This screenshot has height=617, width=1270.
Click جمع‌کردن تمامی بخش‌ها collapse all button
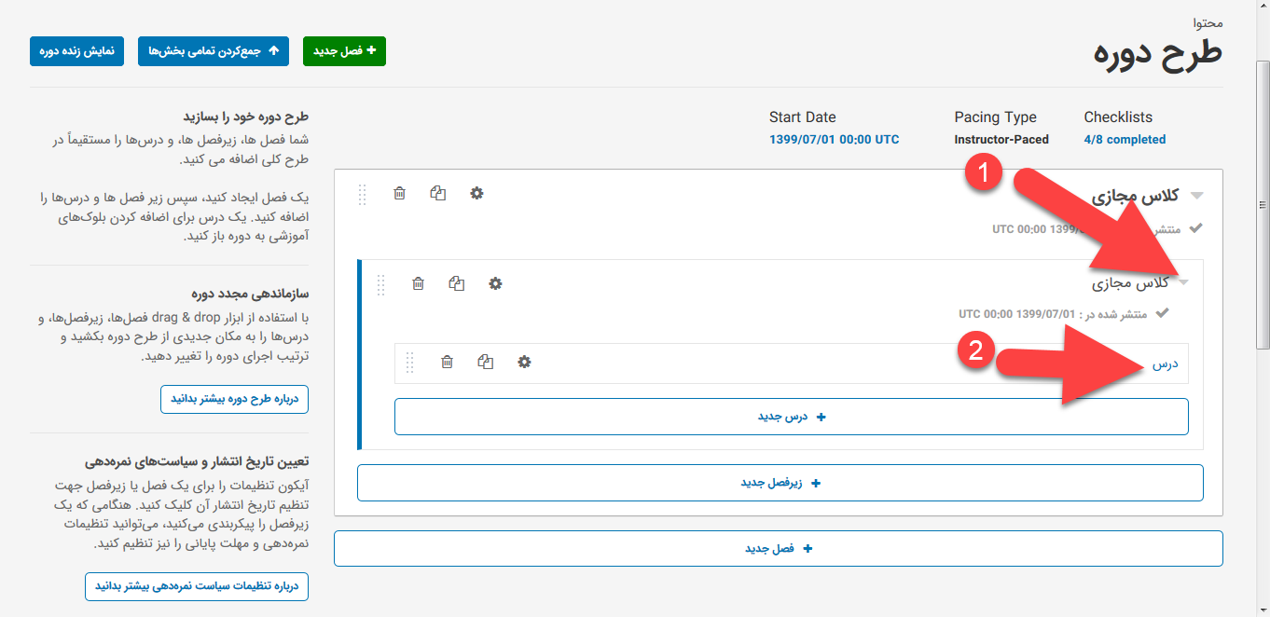[214, 51]
